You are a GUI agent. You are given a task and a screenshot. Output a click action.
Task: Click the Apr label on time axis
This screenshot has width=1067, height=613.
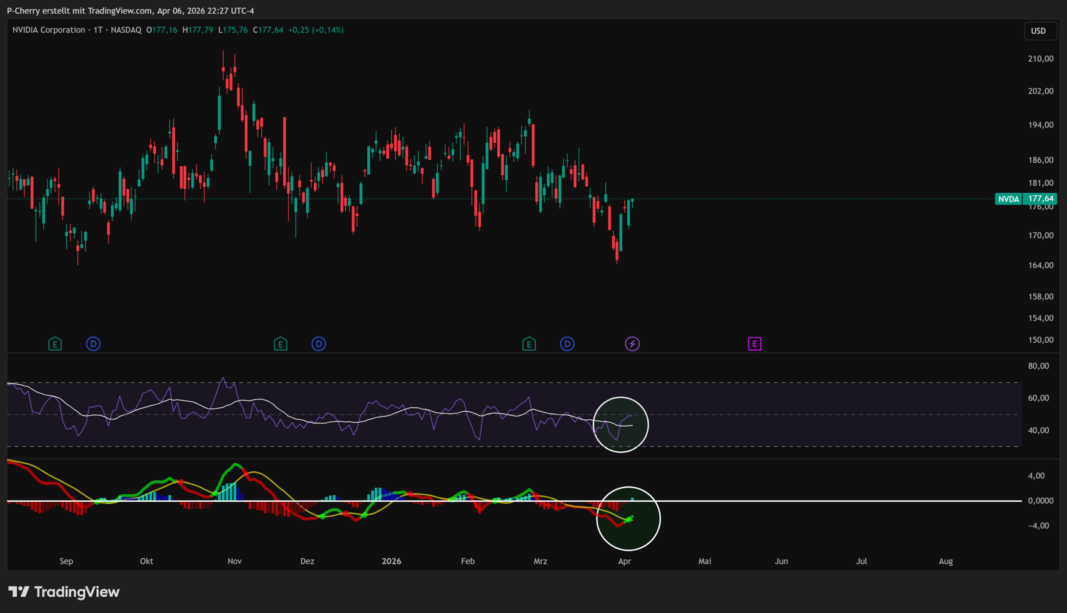click(624, 561)
